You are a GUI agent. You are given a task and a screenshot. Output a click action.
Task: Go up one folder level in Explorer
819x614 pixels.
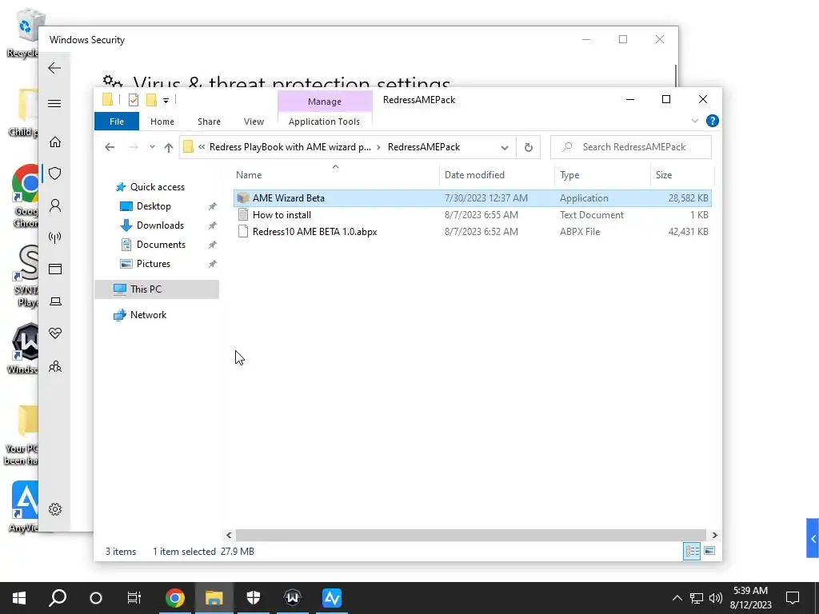(x=168, y=148)
